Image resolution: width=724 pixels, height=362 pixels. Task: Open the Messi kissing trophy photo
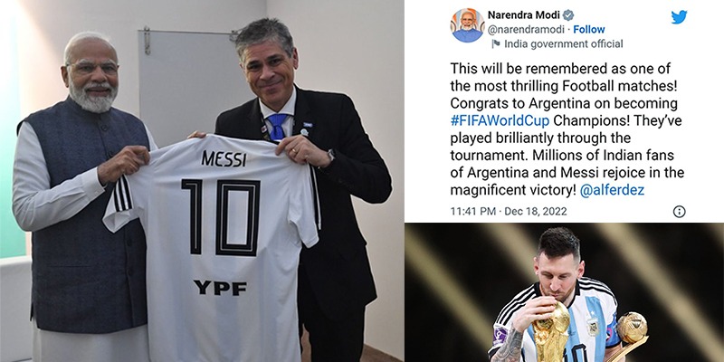(x=564, y=292)
